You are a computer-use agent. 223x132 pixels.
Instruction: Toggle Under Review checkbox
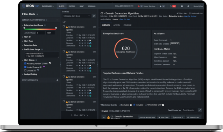(25, 67)
